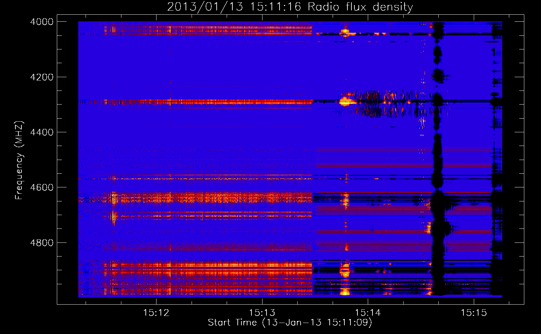Screen dimensions: 541x334
Task: Select the 'Frequency (MHZ)' axis title
Action: point(19,160)
